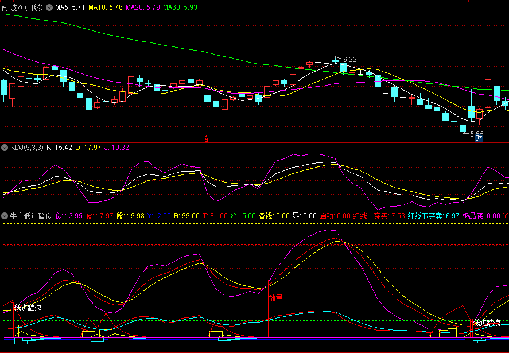509x353 pixels.
Task: Click the B: 99.00 value
Action: (x=186, y=216)
